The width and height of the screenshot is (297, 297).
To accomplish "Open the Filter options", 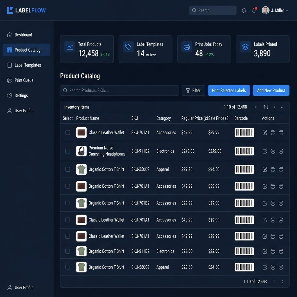I will coord(193,90).
